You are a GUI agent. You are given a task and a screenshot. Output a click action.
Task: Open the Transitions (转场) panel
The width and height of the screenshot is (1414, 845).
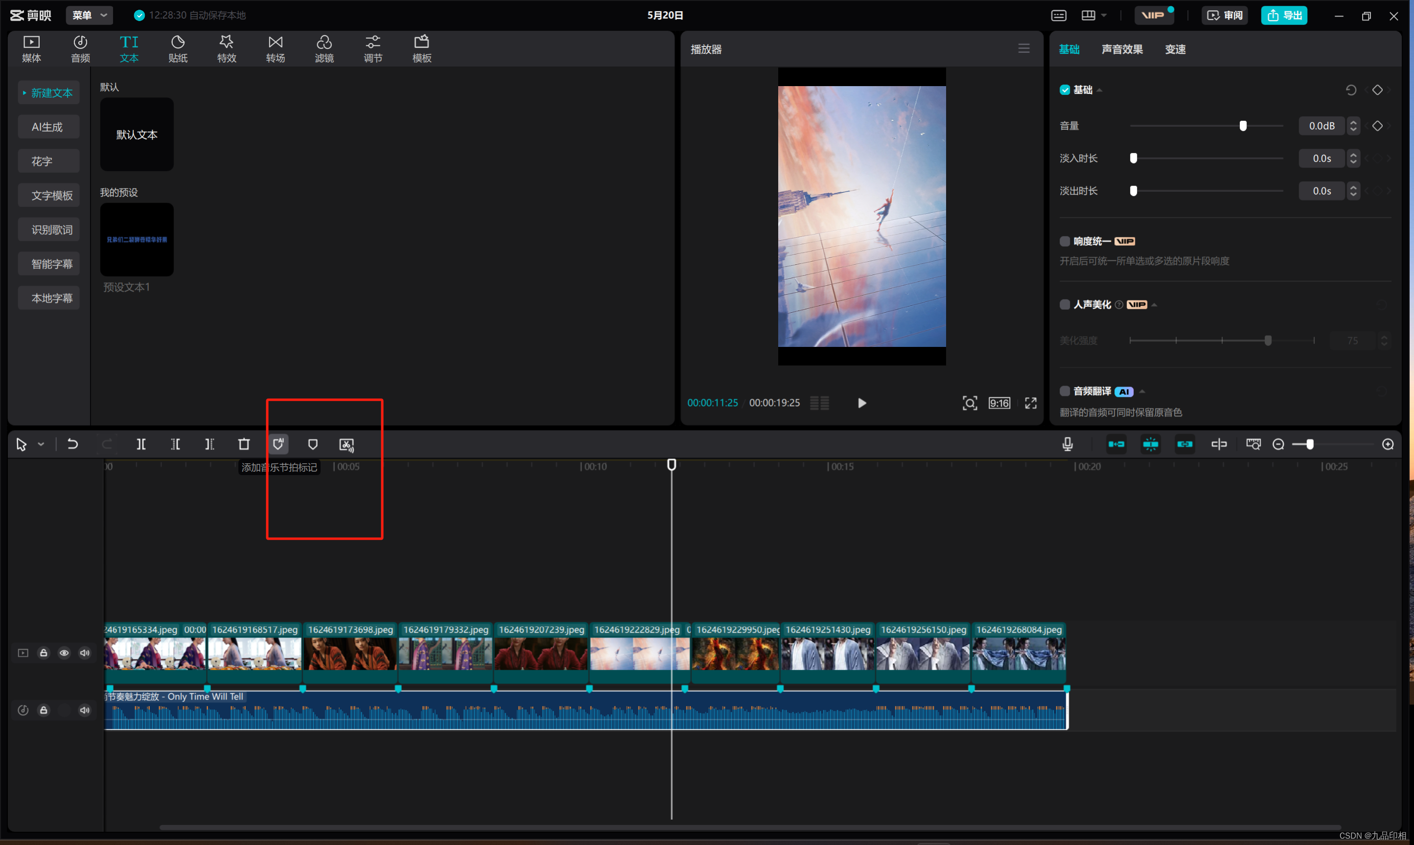275,48
